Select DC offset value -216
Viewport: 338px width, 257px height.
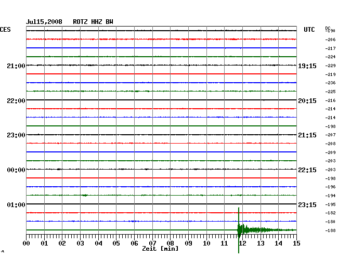coord(330,101)
